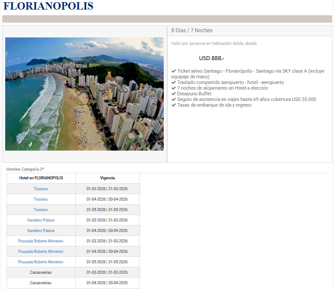Open Pousada Roberto Monteiro for 01-03-2026 dates
The height and width of the screenshot is (289, 334).
pos(41,241)
